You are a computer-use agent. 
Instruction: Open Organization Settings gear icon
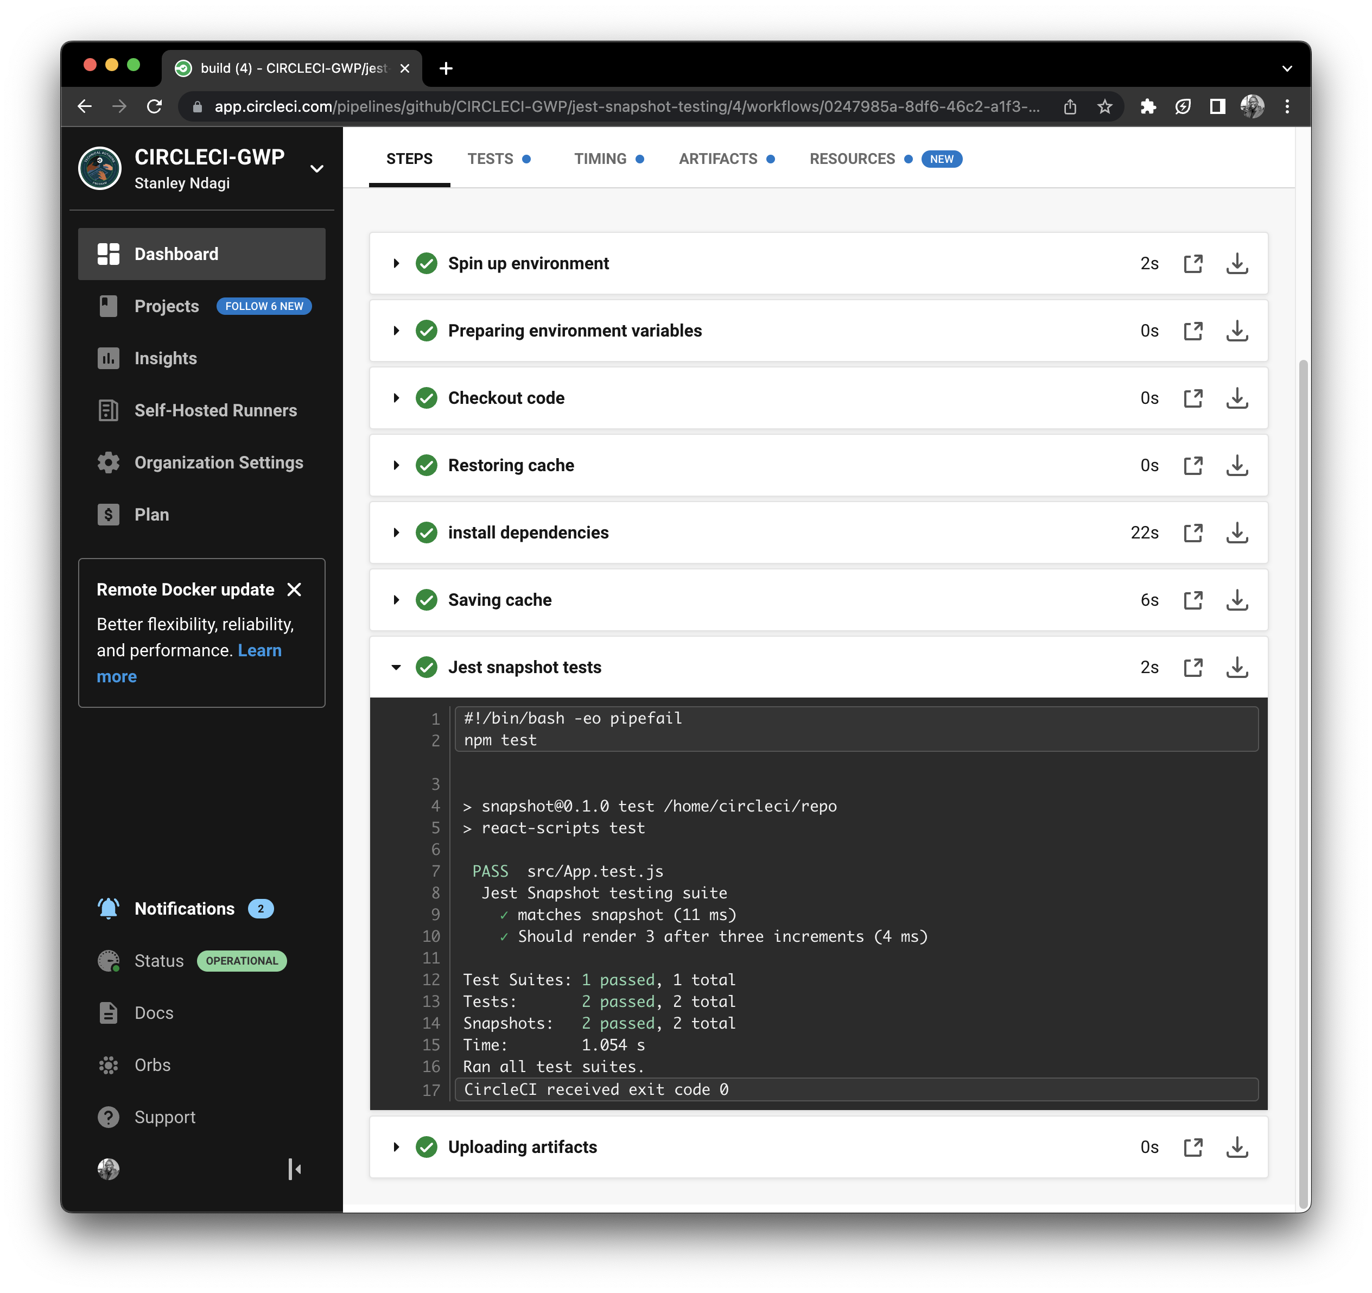pos(109,462)
